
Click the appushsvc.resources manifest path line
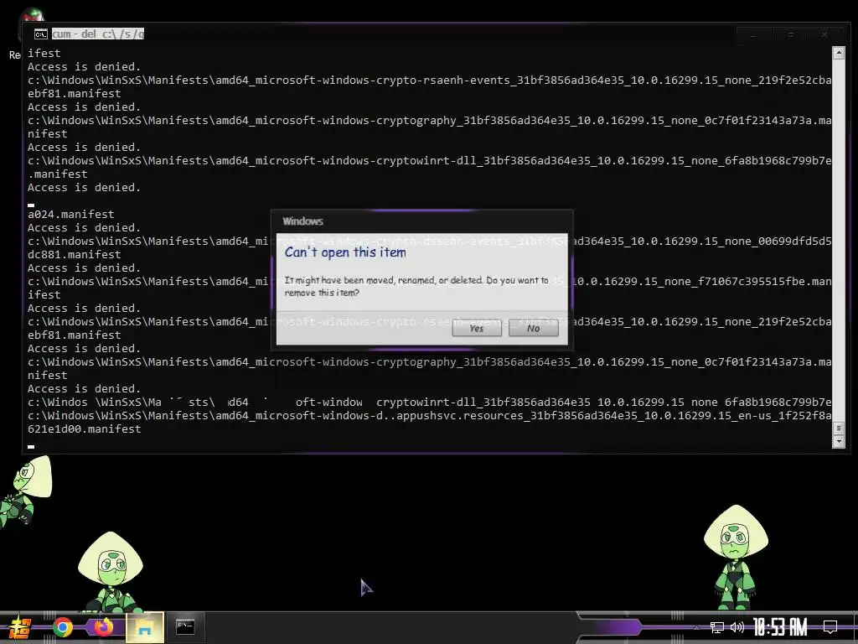pyautogui.click(x=430, y=416)
